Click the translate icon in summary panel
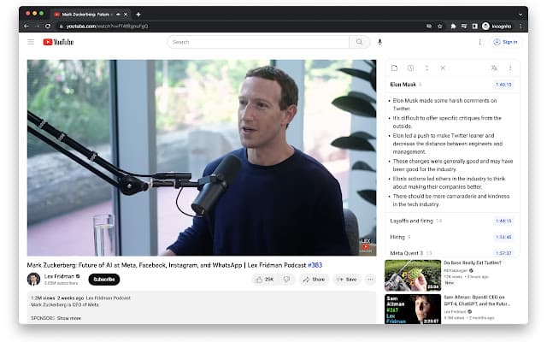 coord(494,68)
